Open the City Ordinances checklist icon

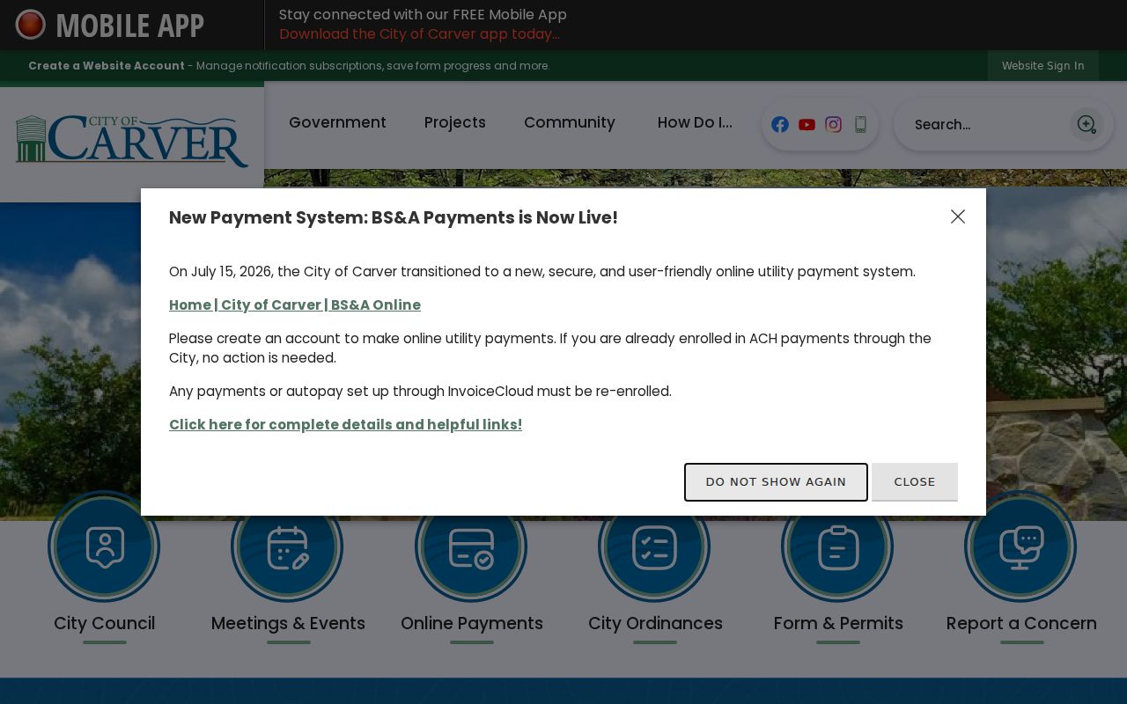point(654,546)
